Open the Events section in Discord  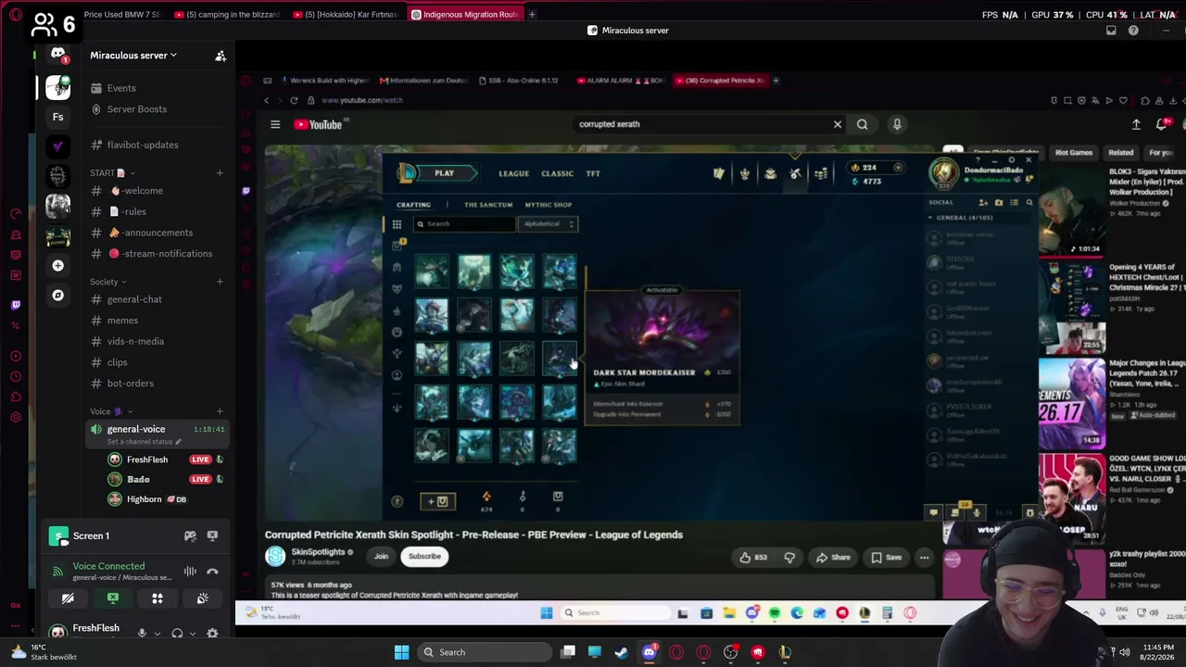[x=121, y=88]
